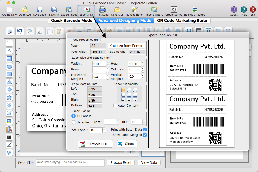Select the Ellipse shape tool
Viewport: 258px width, 172px height.
pos(9,66)
